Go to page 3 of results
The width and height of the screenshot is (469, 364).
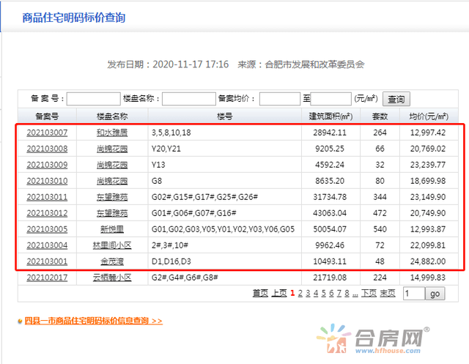click(x=308, y=294)
